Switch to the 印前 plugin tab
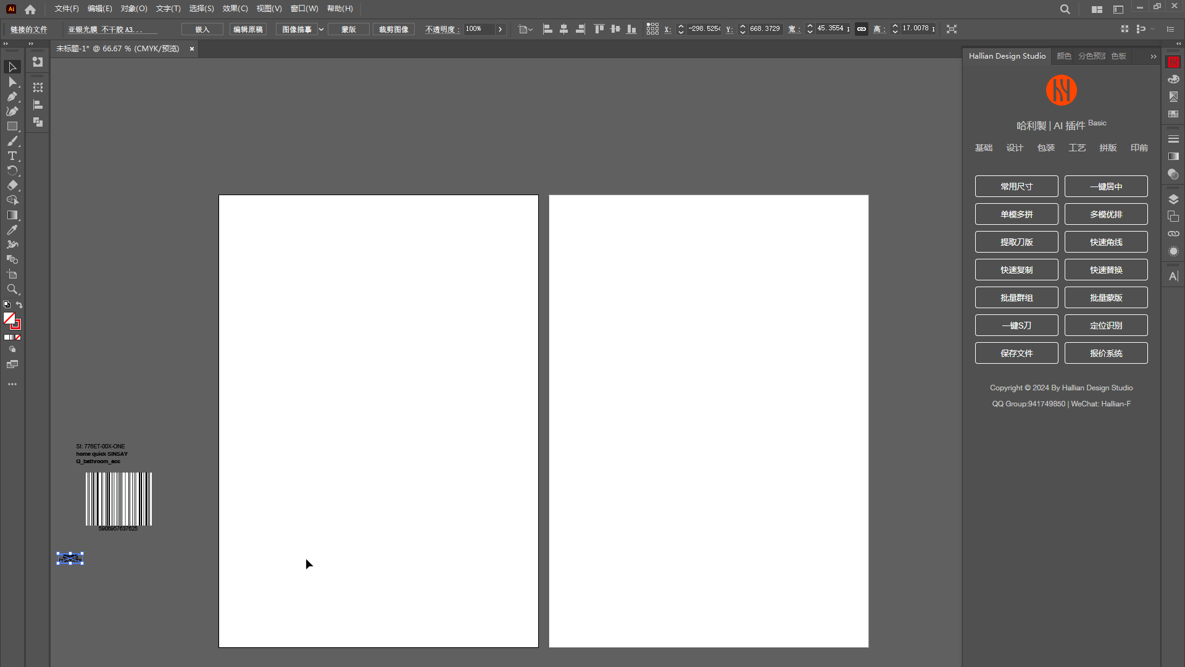This screenshot has height=667, width=1185. (x=1139, y=148)
